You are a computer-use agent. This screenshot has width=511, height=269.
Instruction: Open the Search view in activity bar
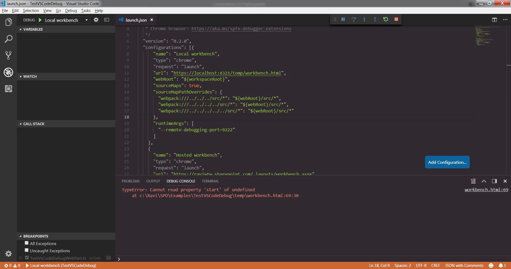pos(9,39)
